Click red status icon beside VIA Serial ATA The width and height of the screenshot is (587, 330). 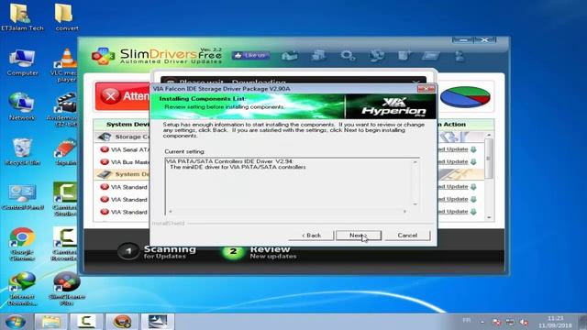pos(105,149)
